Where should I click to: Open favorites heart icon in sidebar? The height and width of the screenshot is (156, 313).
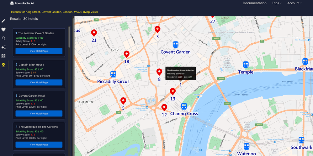(x=3, y=30)
